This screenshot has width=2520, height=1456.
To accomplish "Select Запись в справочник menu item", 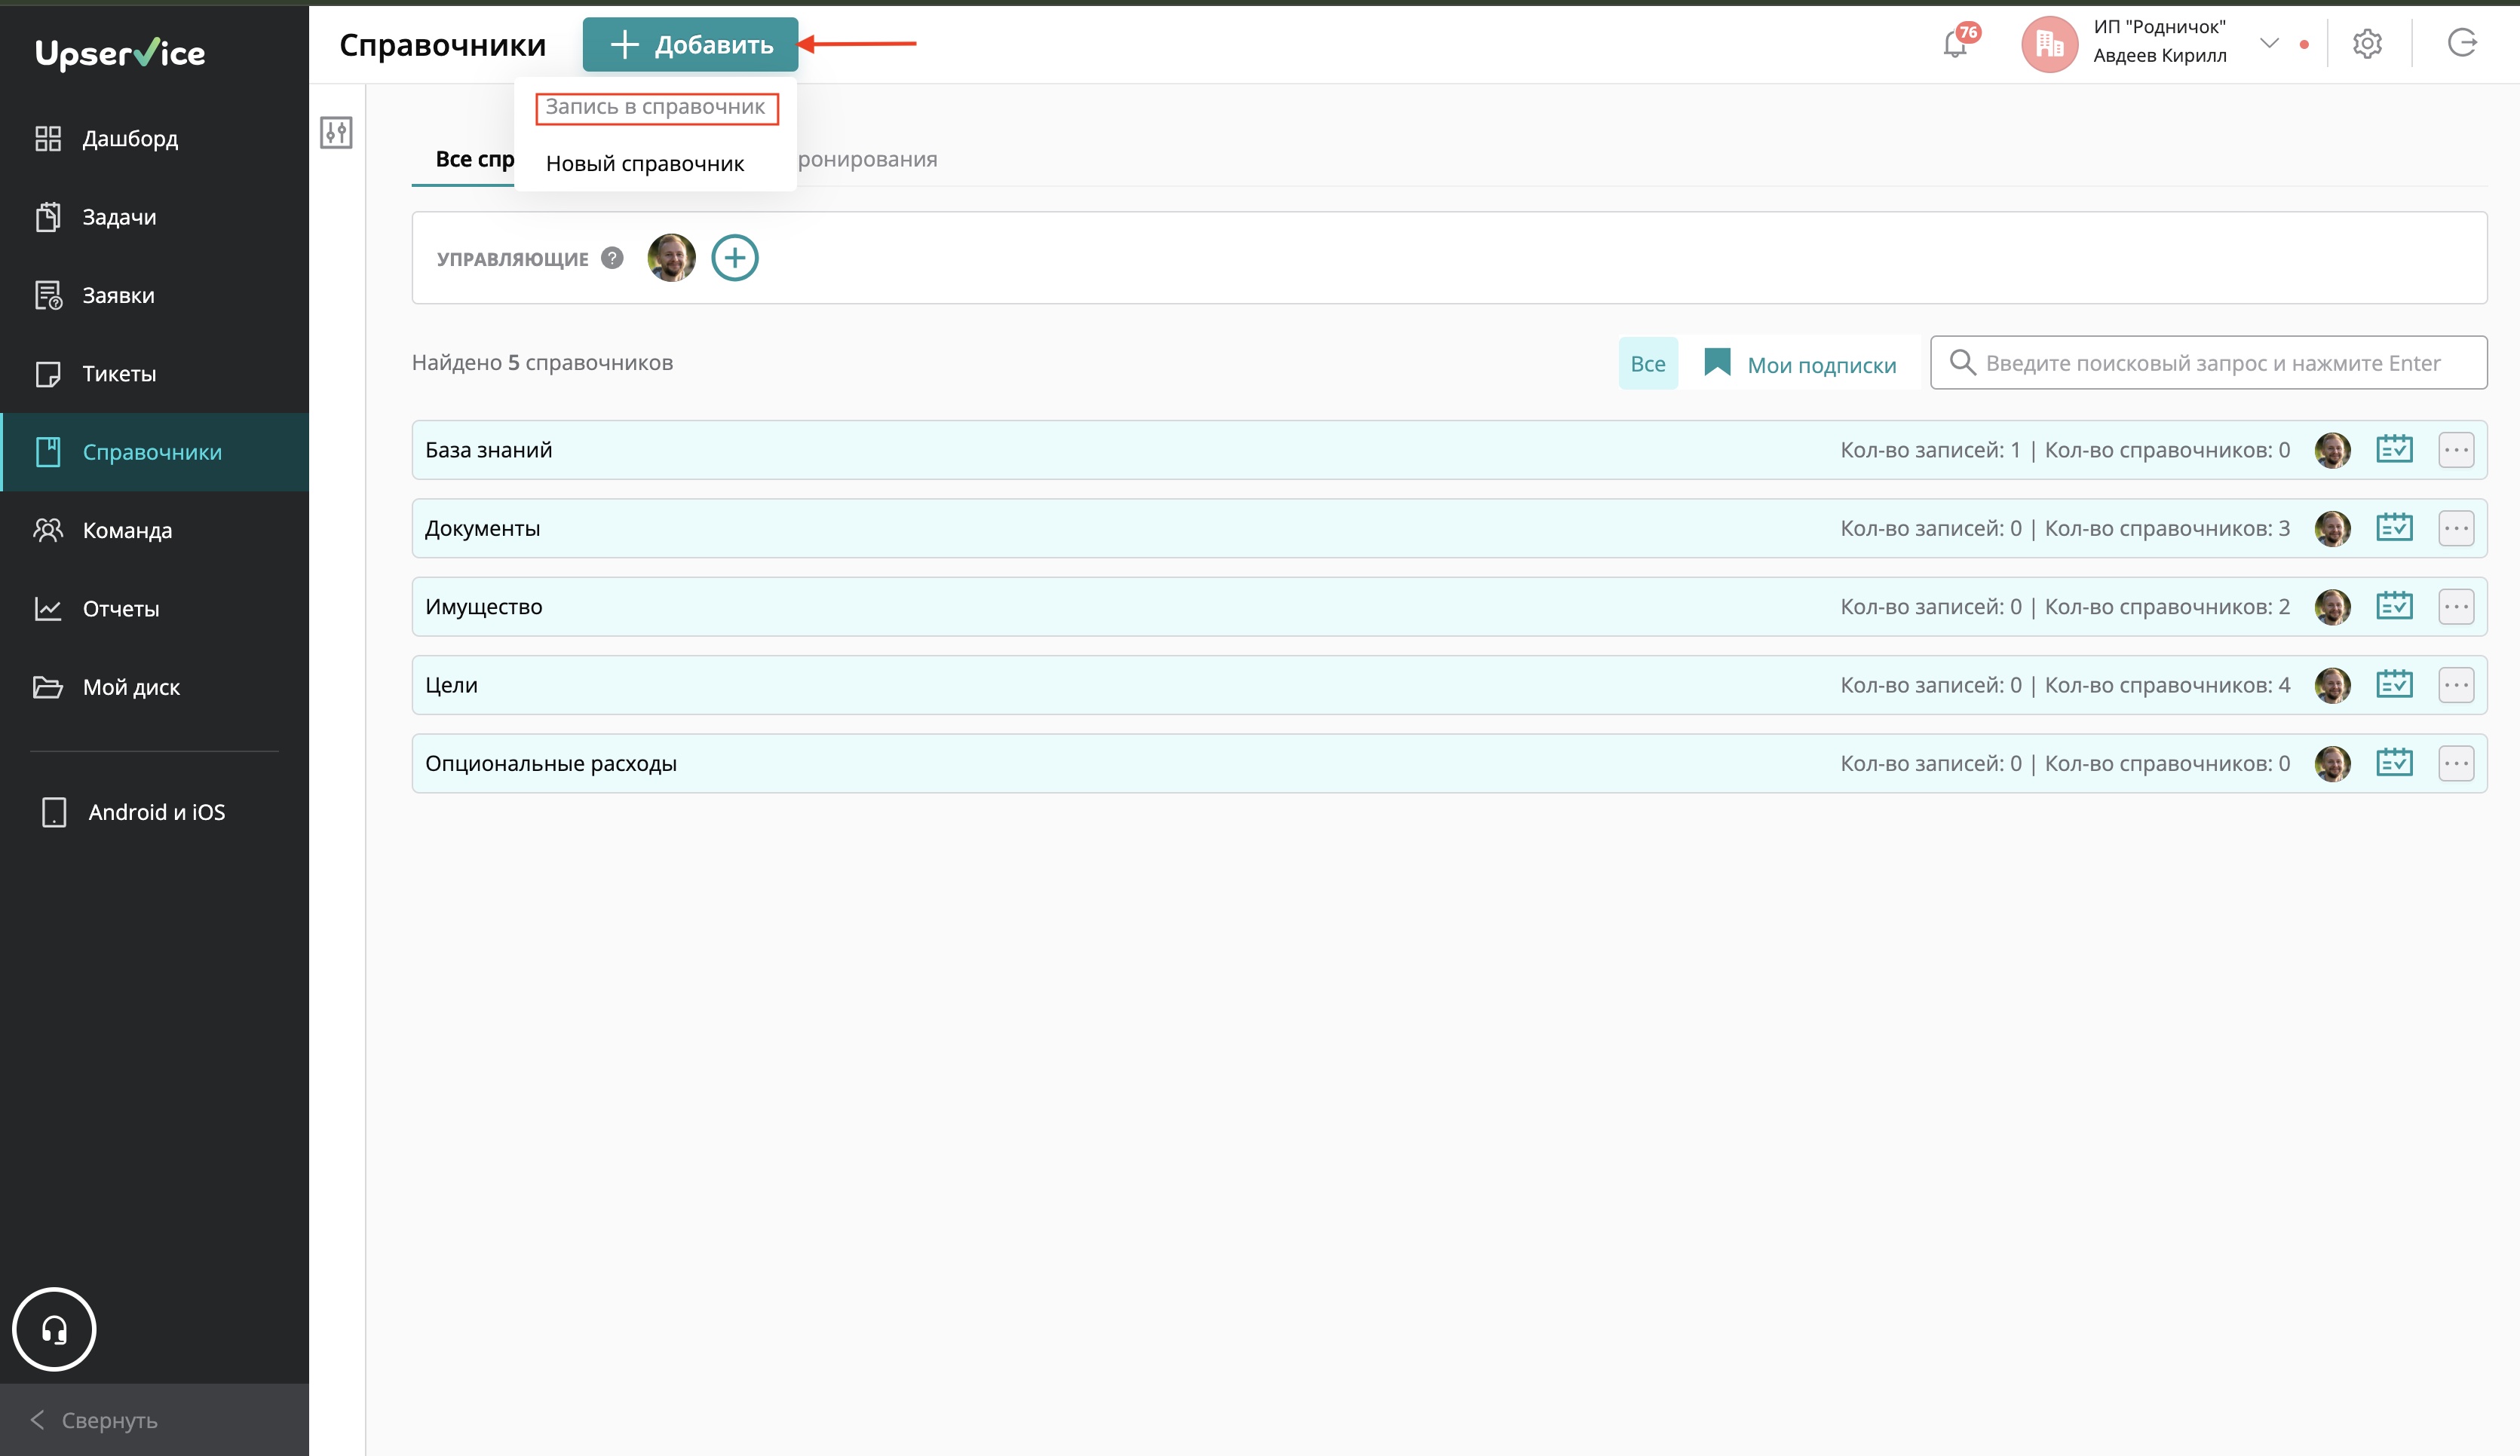I will click(656, 107).
